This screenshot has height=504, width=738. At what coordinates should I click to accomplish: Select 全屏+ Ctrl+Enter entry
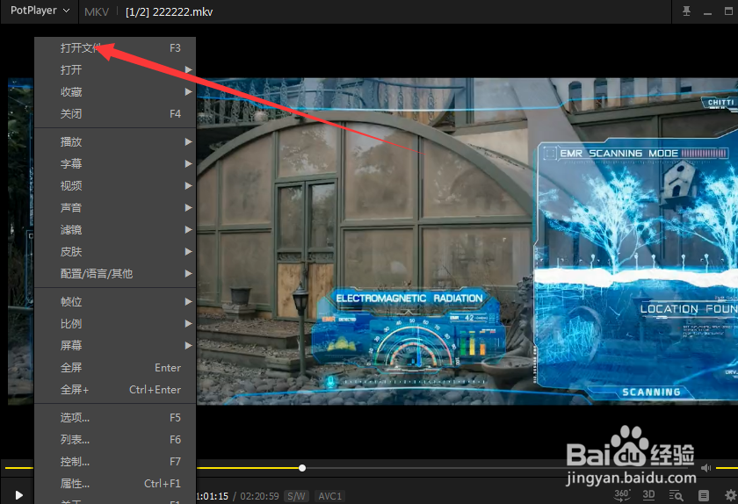click(x=115, y=389)
